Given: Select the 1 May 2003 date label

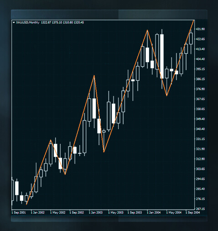Looking at the screenshot, I should (116, 212).
